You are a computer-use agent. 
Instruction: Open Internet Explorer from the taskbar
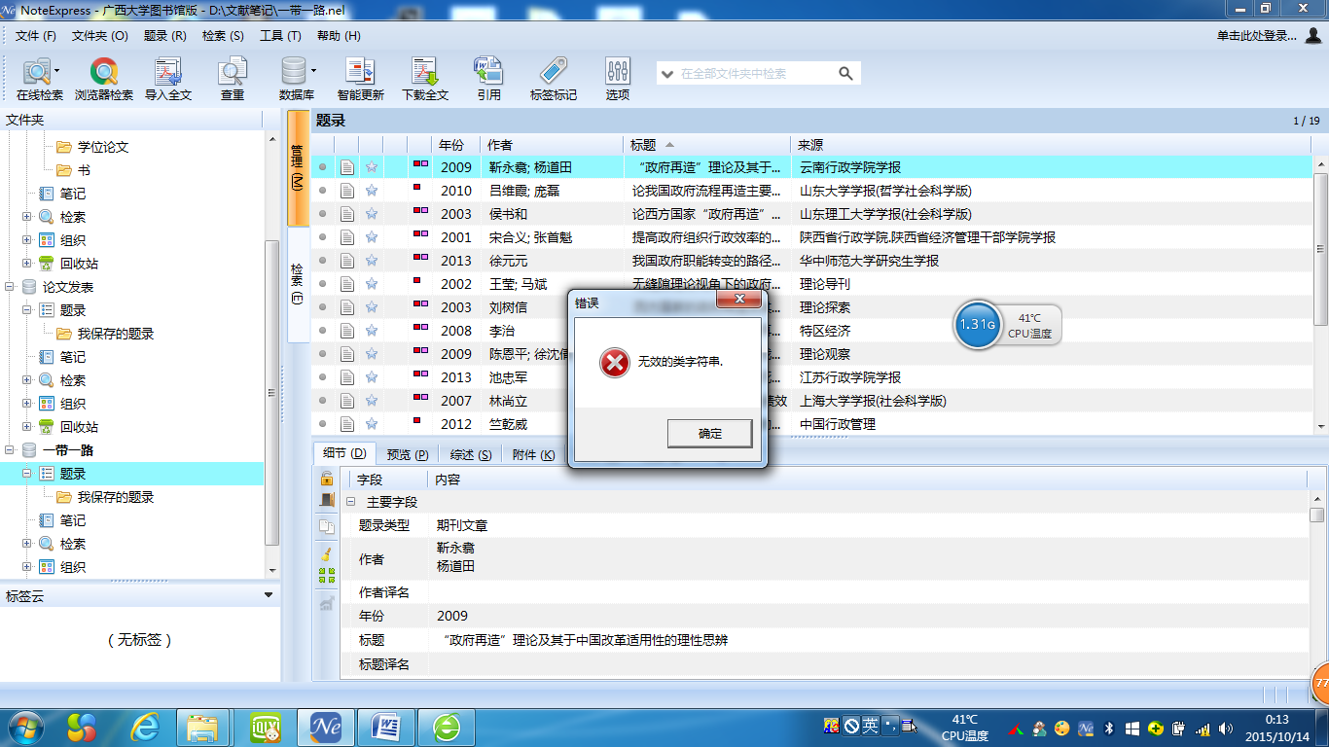click(x=146, y=727)
